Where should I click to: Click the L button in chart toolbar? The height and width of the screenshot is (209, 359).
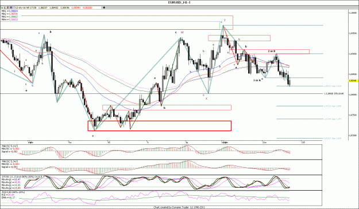tap(5, 7)
